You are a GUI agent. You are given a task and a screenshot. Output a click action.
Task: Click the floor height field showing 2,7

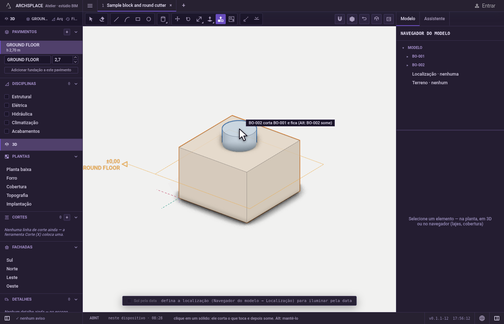point(62,60)
